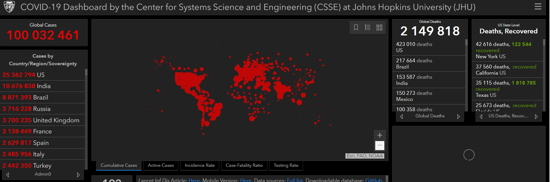Switch to Active Cases tab
Screen dimensions: 550x182
point(161,166)
